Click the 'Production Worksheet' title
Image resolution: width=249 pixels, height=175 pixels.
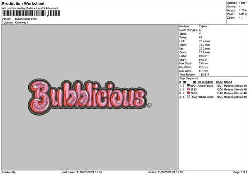[x=23, y=3]
